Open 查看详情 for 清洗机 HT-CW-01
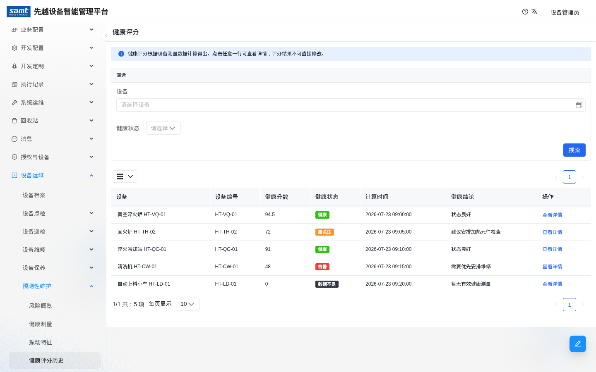The image size is (596, 372). (x=552, y=267)
